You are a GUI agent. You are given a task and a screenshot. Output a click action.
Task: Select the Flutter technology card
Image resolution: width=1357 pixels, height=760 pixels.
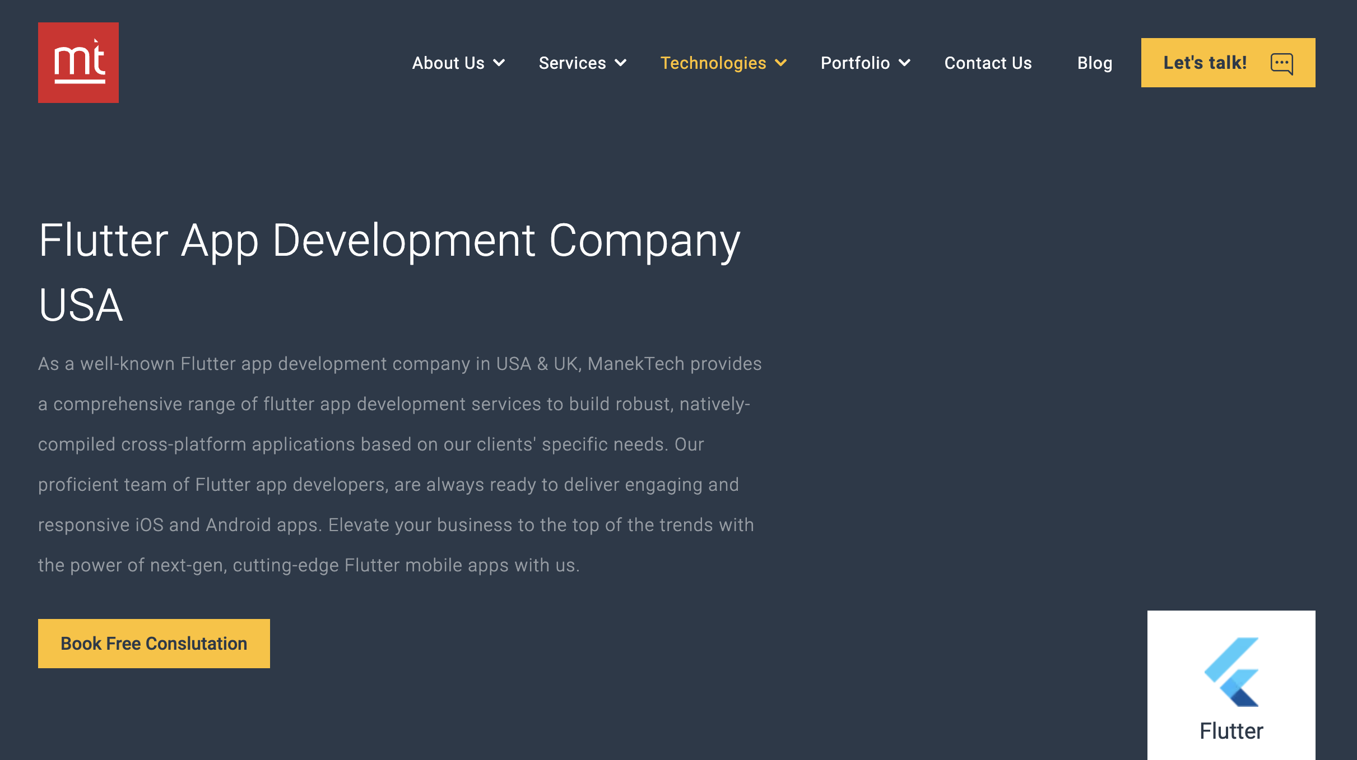pos(1231,685)
